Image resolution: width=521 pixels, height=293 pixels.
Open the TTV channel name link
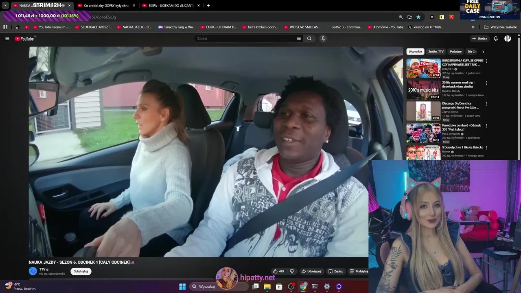[x=42, y=269]
